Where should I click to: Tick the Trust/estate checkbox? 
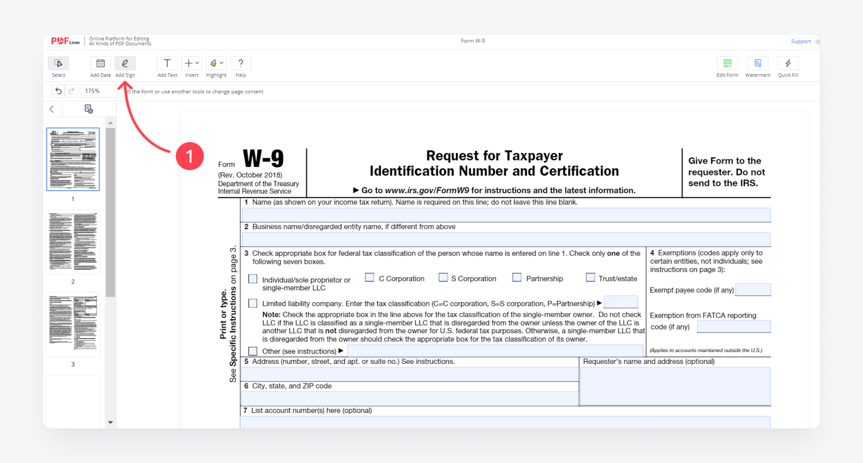591,277
